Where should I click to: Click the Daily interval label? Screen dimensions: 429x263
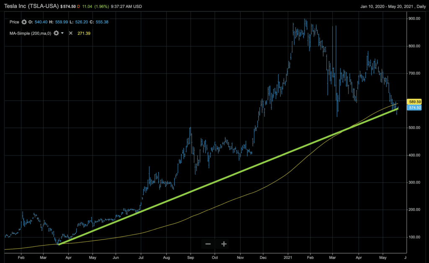click(419, 7)
